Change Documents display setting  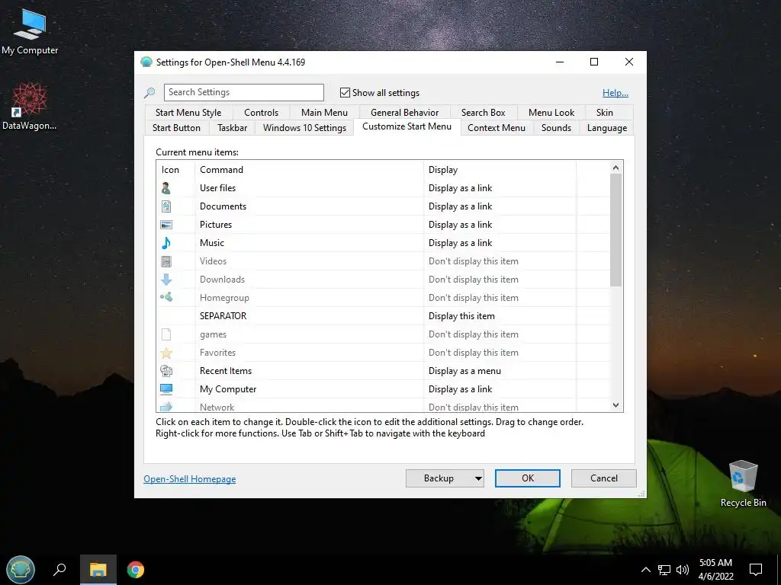coord(460,206)
